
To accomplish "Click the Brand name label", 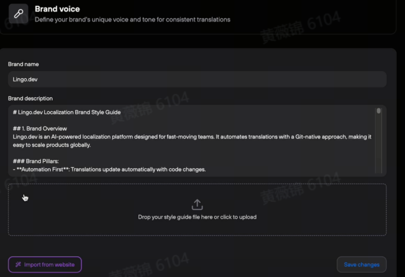I will coord(23,64).
